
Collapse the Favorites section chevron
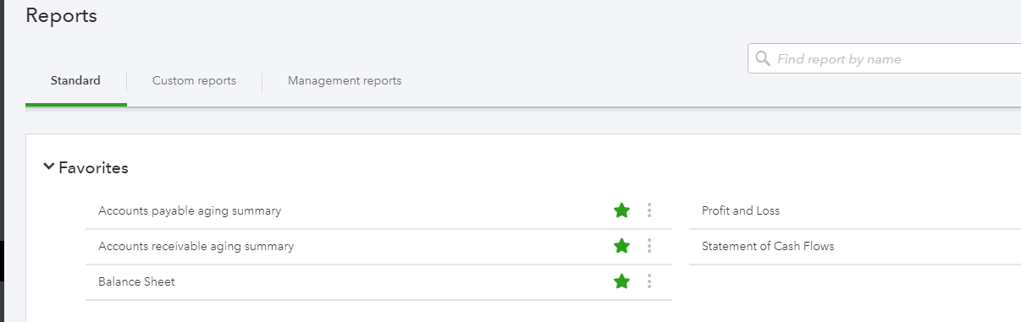pos(48,167)
